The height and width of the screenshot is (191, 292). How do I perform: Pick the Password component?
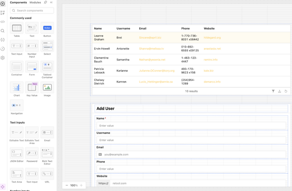point(32,155)
